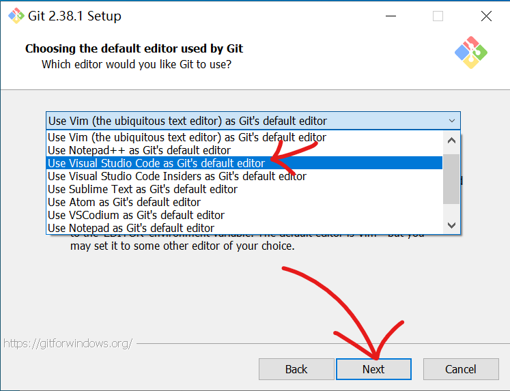Select Atom as Git's default editor

124,202
